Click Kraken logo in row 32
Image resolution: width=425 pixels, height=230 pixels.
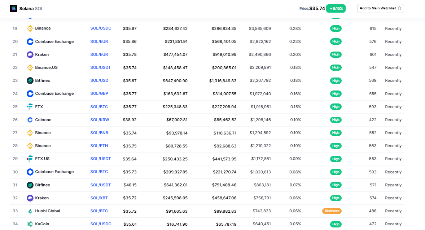point(30,198)
